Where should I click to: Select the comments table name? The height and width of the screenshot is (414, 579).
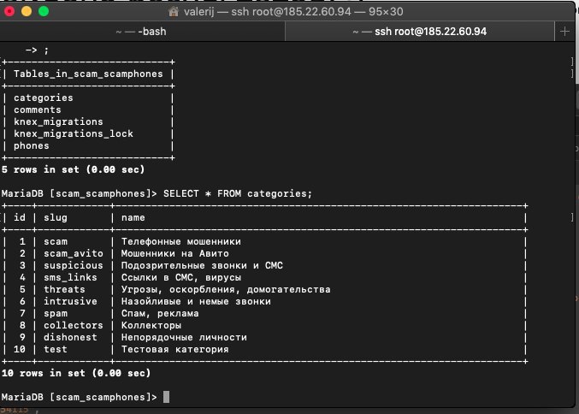click(38, 109)
